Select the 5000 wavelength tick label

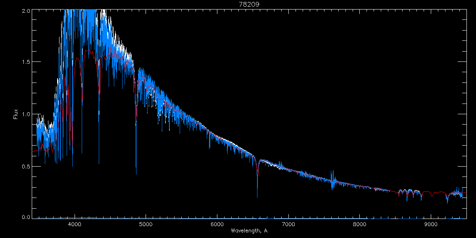146,224
